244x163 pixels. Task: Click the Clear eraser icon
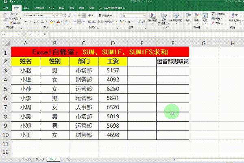pos(213,23)
